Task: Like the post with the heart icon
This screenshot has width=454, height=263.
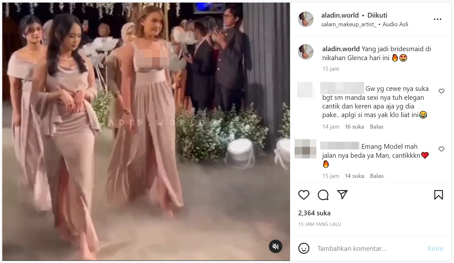Action: 304,195
